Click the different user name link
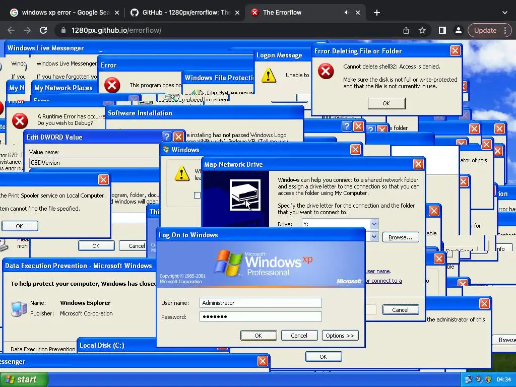The height and width of the screenshot is (387, 516). (378, 271)
